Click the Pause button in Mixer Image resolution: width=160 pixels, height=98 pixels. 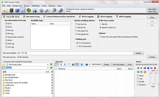coord(145,68)
